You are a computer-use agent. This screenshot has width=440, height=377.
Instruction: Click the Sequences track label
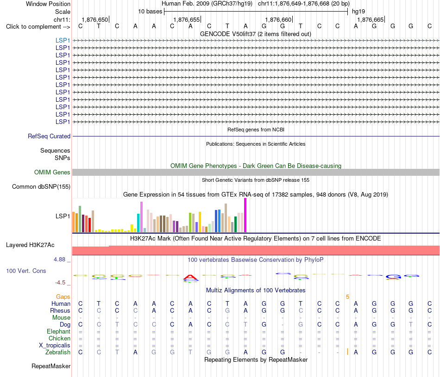point(55,150)
